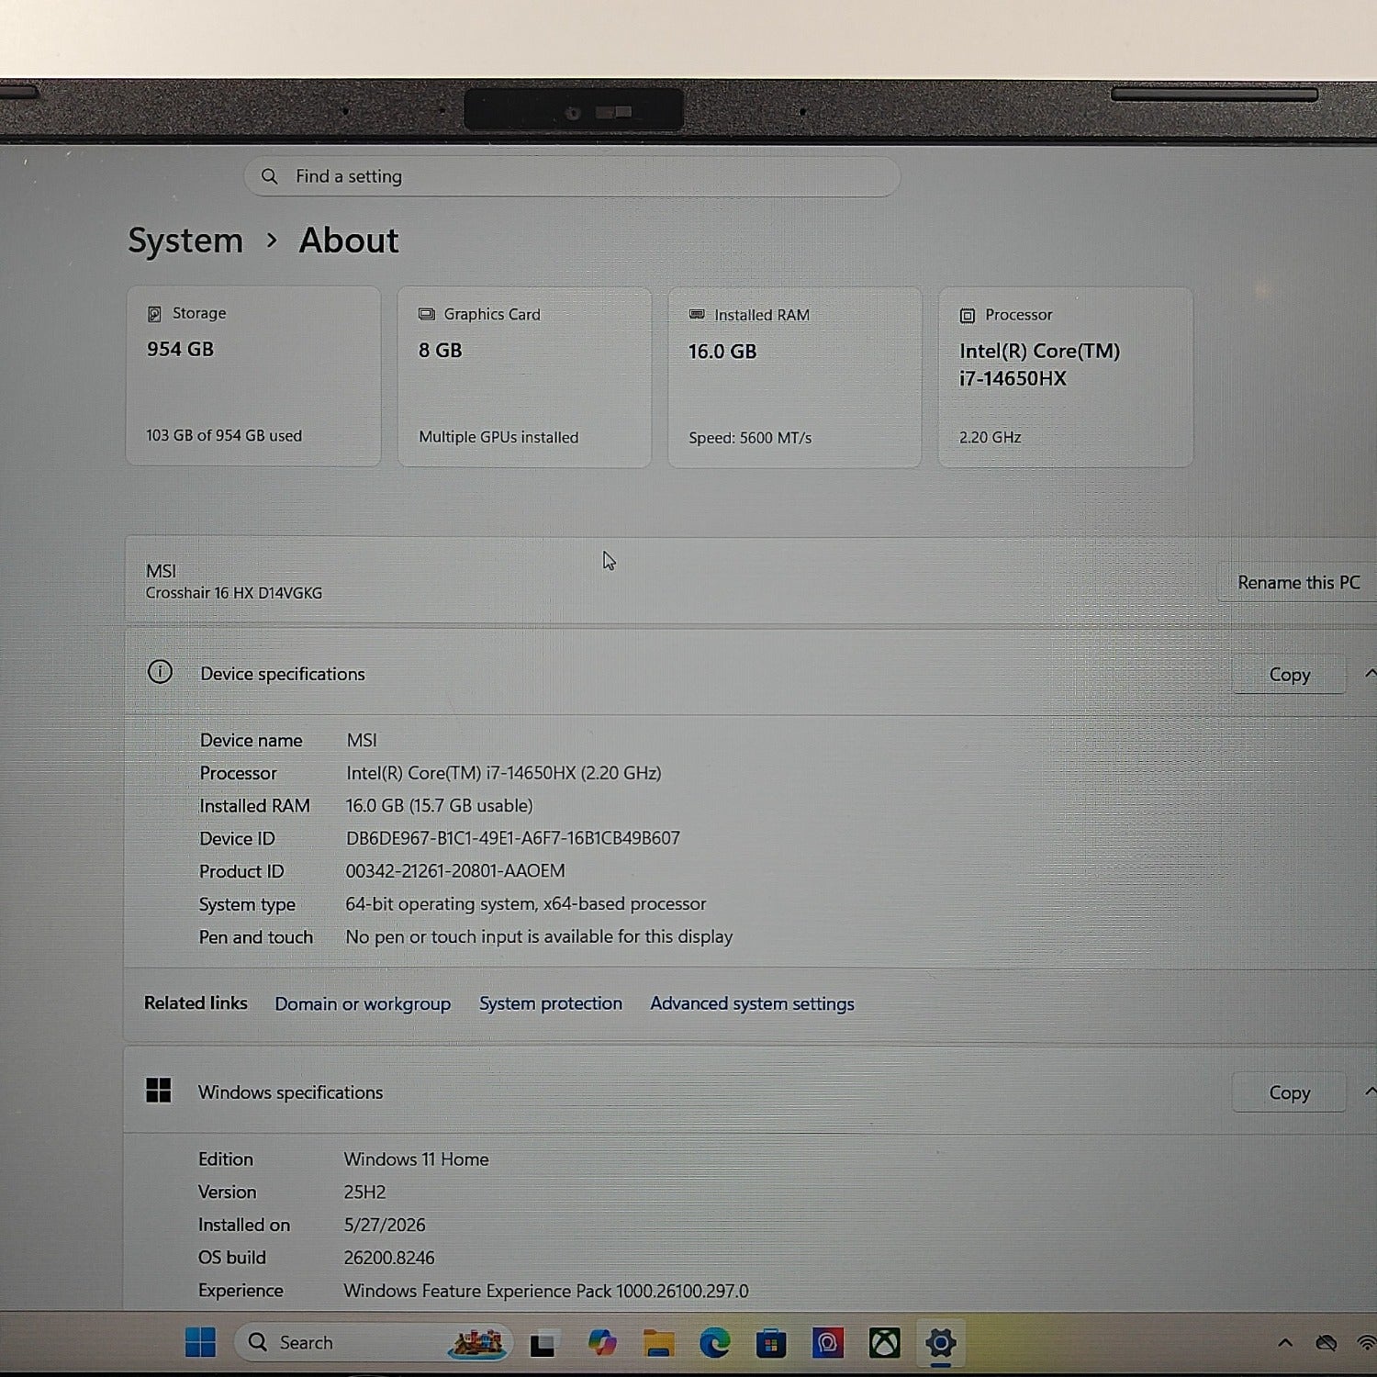
Task: Open the Storage card showing 954 GB
Action: [253, 376]
